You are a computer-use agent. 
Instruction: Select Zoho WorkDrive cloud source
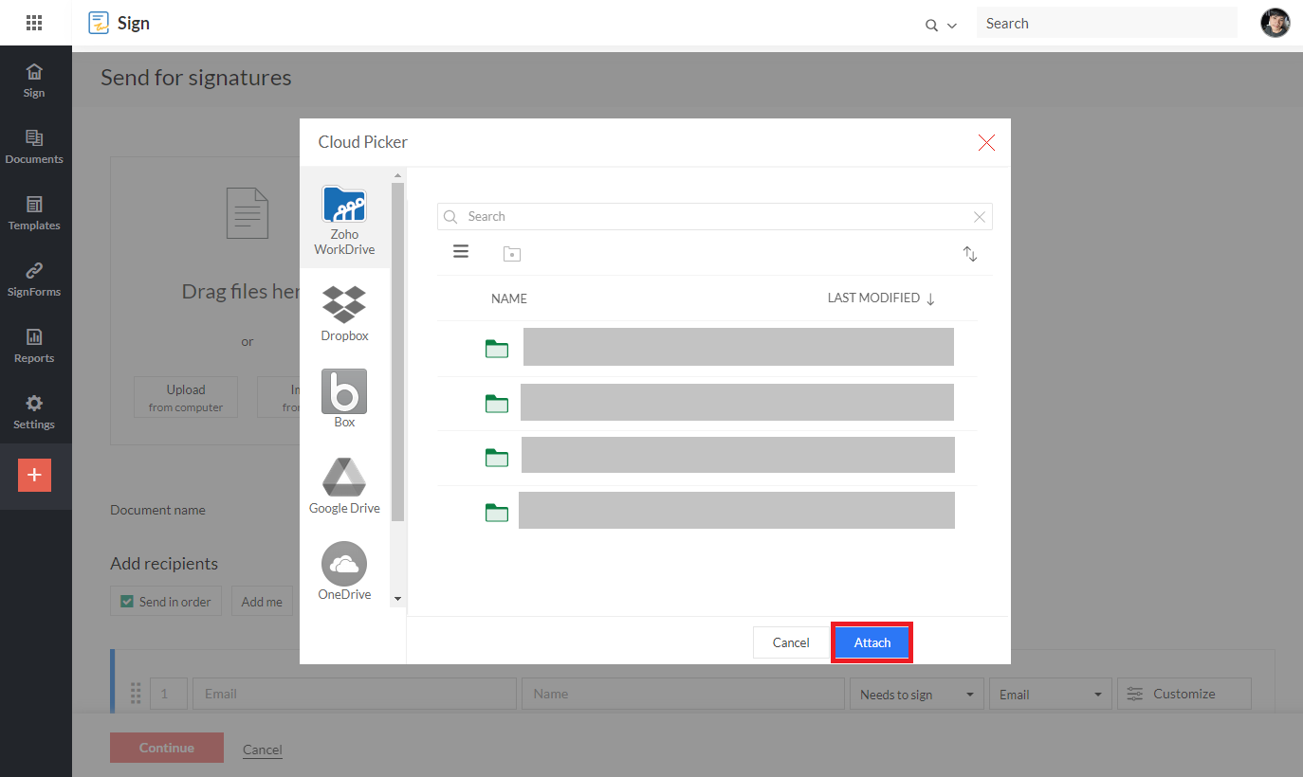tap(344, 220)
